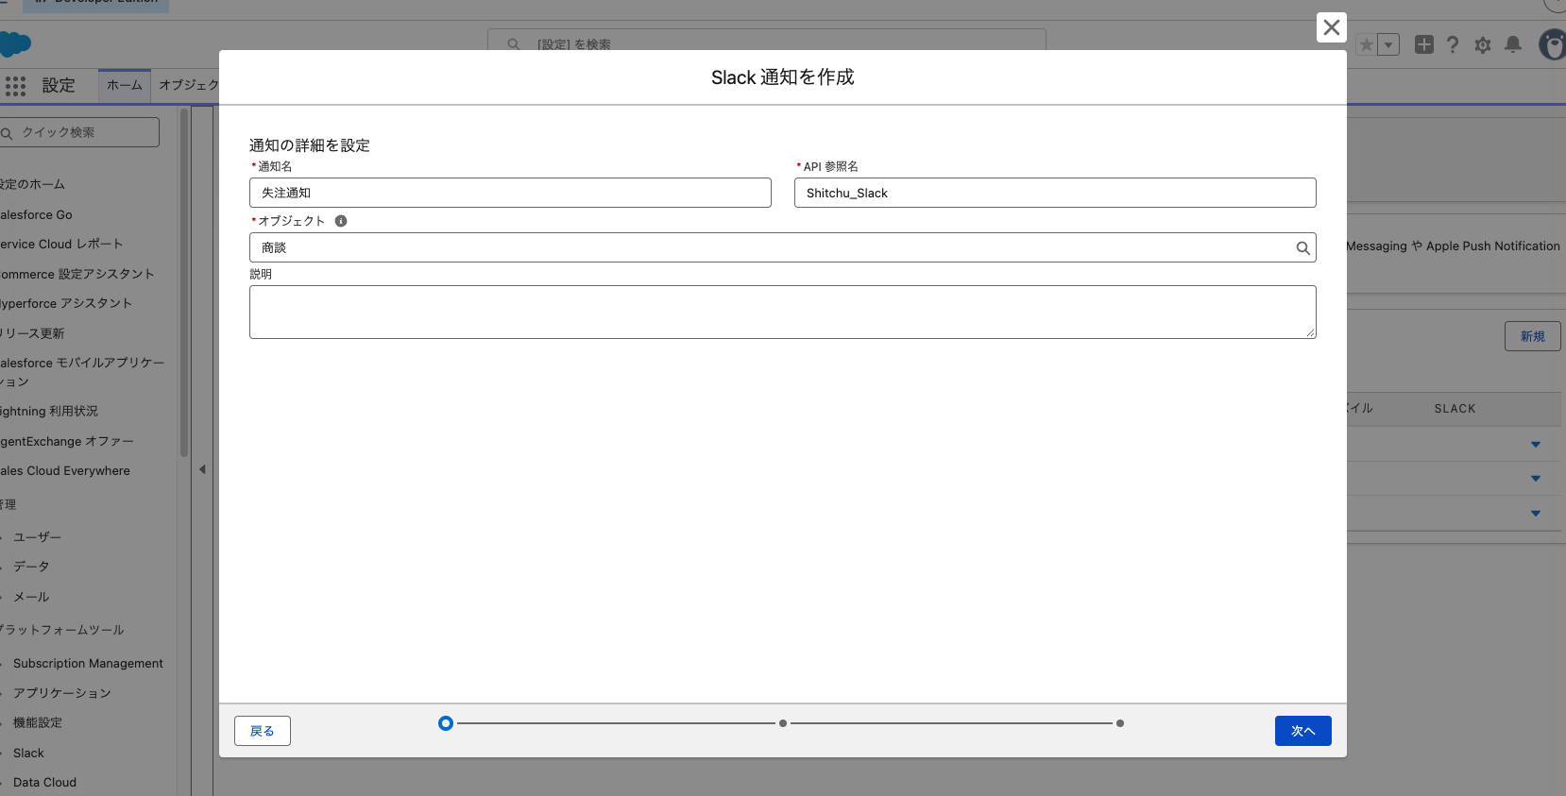Viewport: 1566px width, 796px height.
Task: Edit the API 参照名 field containing Shitchu_Slack
Action: [x=1055, y=193]
